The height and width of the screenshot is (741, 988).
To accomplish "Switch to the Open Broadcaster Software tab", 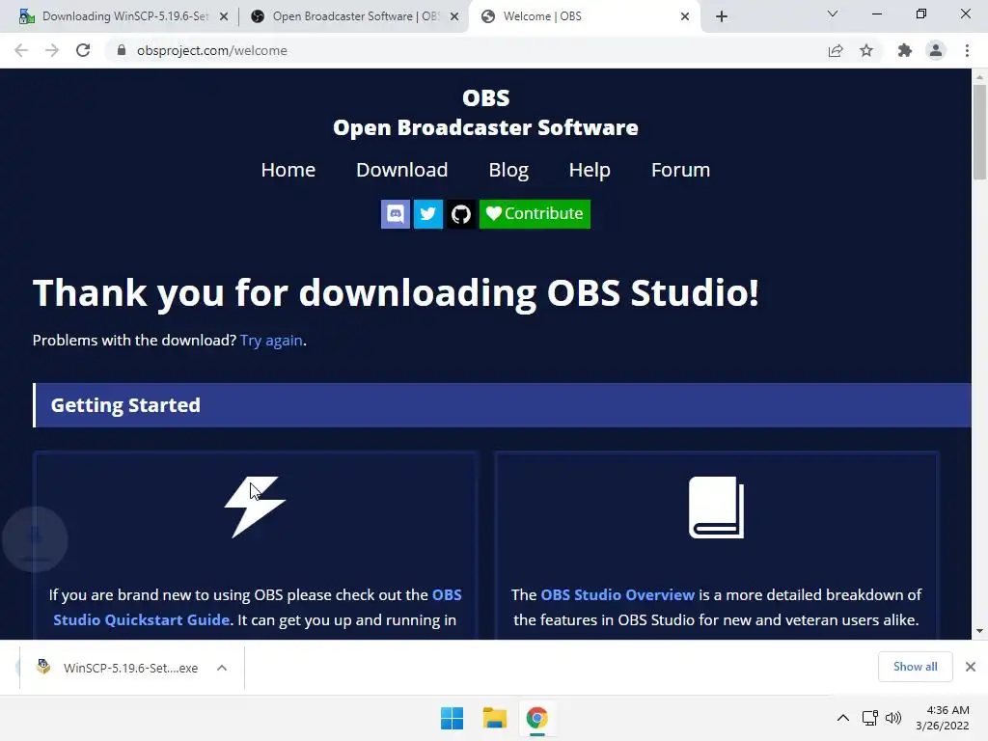I will (356, 16).
